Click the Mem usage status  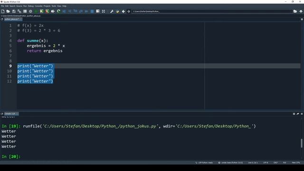coord(296,162)
